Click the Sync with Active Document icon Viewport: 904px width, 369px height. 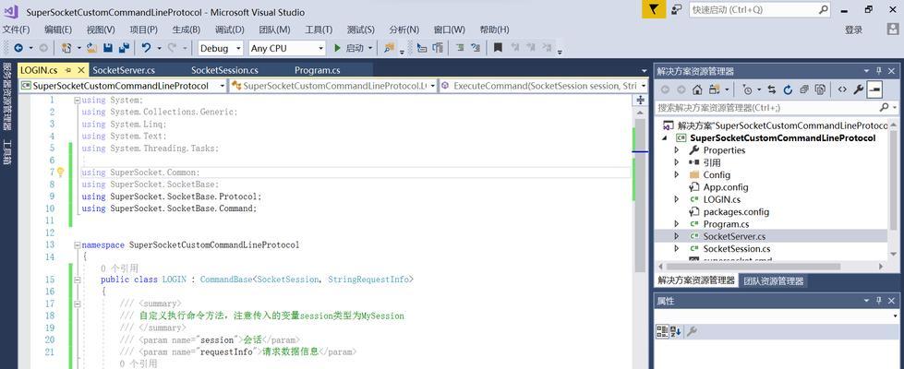coord(771,89)
